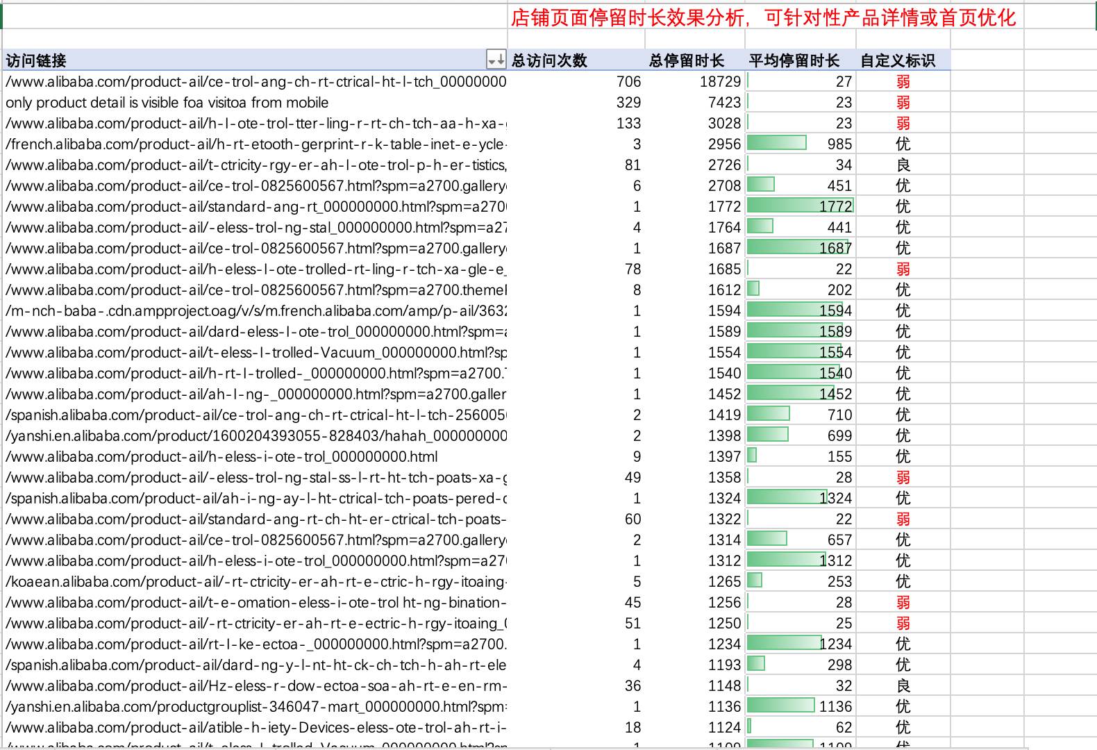Click the total stay cell 1265
This screenshot has width=1097, height=750.
click(x=696, y=581)
